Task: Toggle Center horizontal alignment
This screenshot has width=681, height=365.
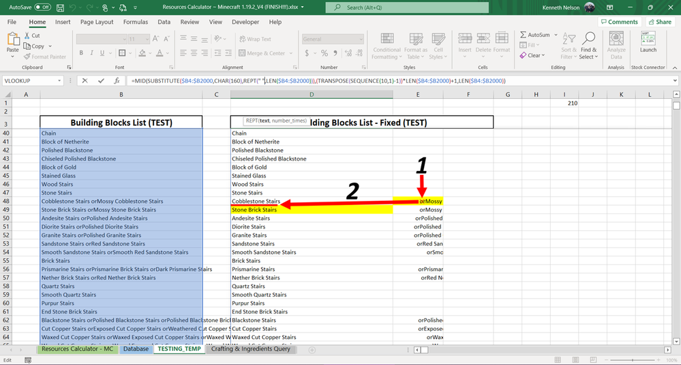Action: (194, 53)
